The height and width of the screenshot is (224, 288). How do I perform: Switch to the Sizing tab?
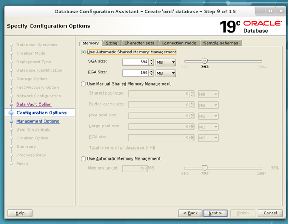112,43
